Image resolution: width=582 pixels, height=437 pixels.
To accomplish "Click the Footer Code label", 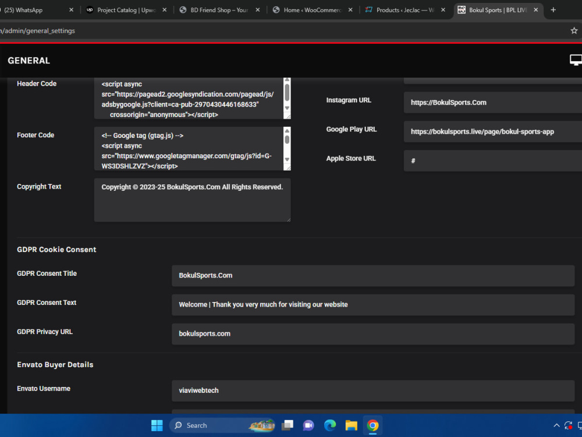I will (36, 136).
